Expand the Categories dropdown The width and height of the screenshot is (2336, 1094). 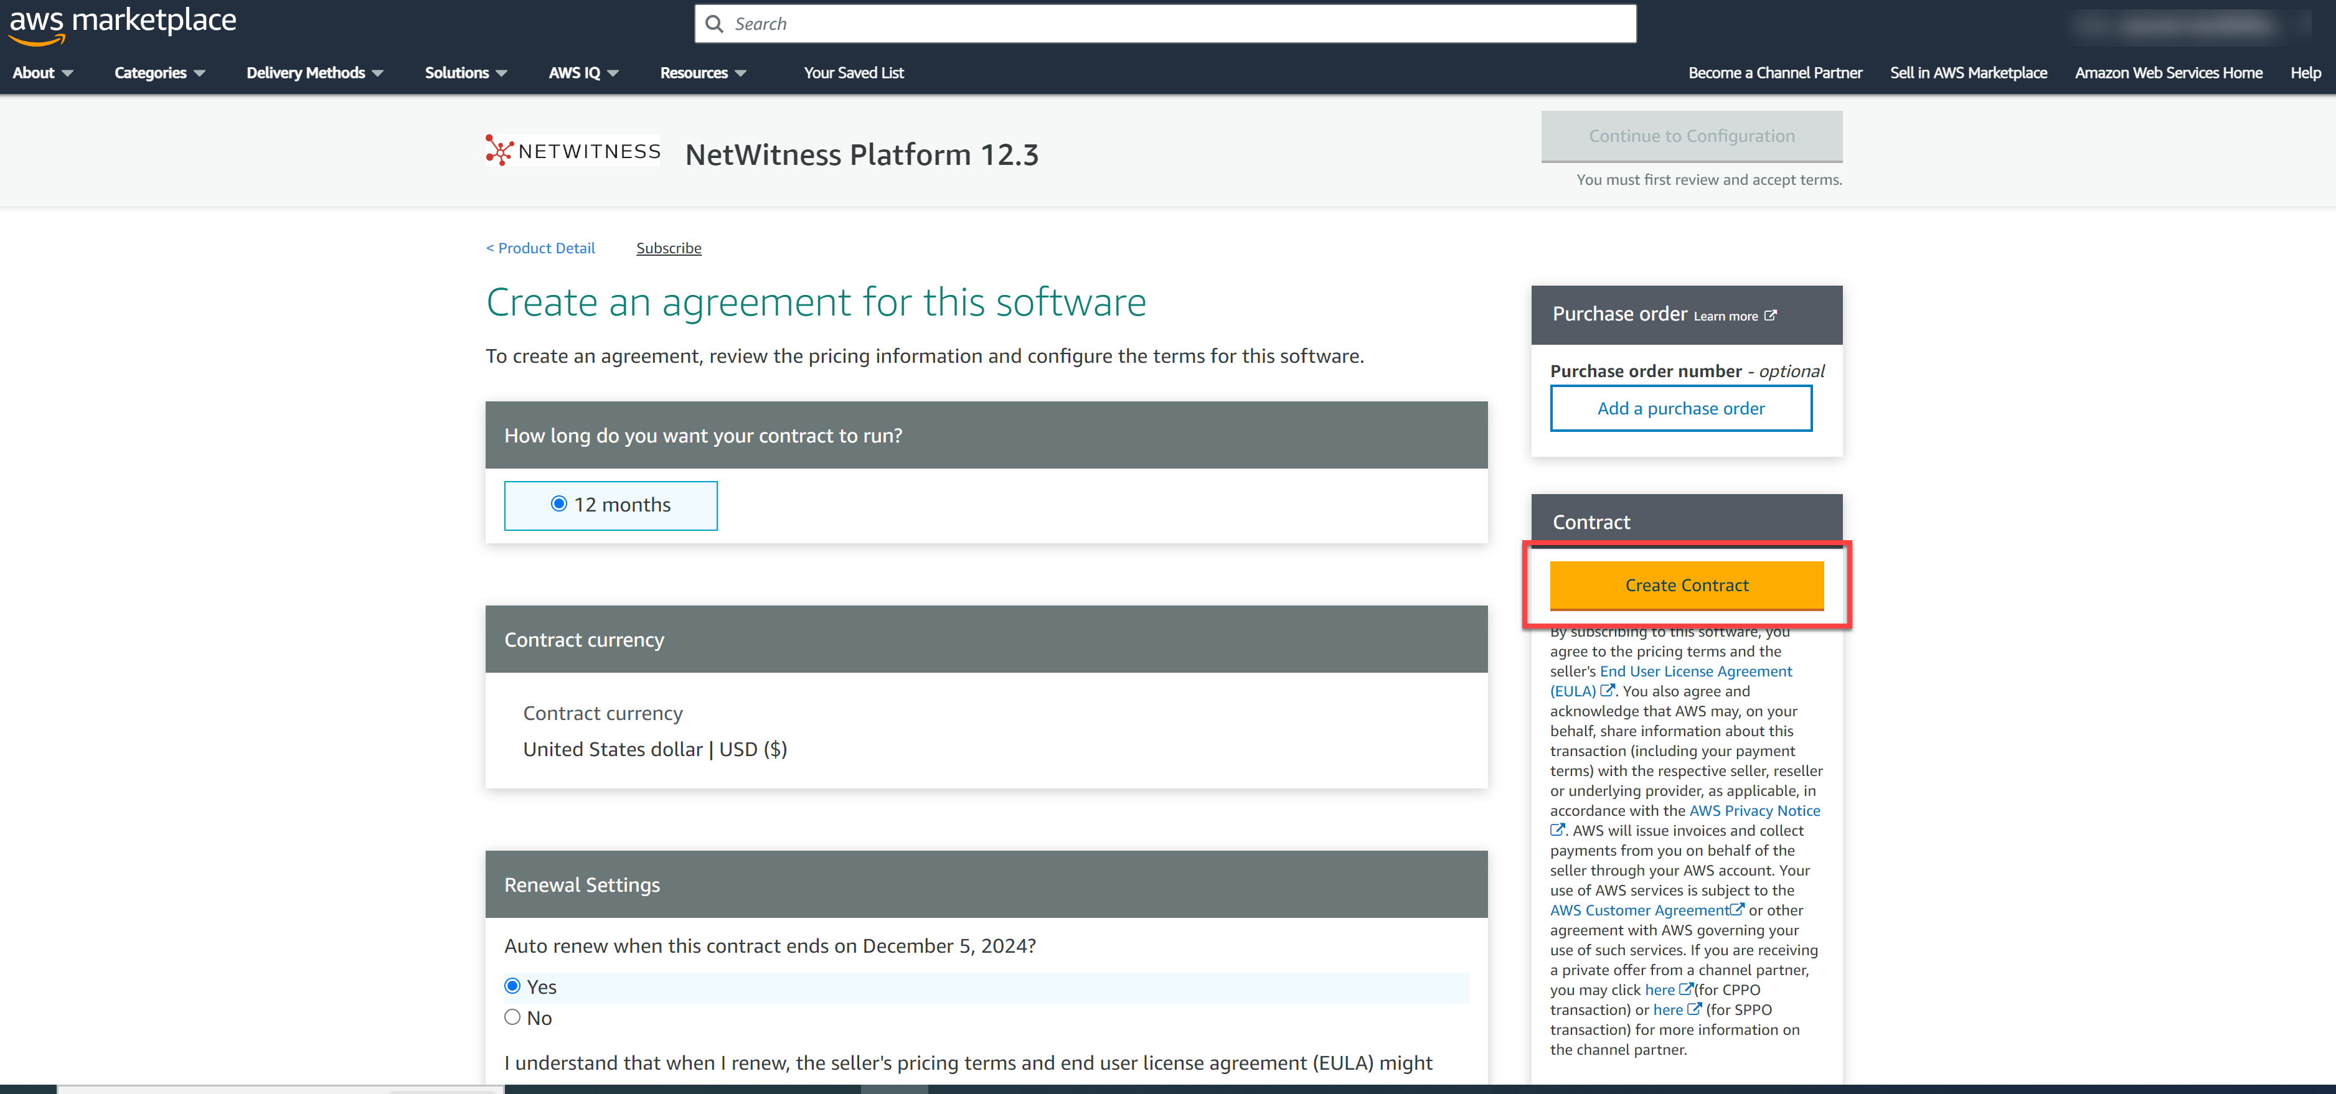(x=159, y=73)
